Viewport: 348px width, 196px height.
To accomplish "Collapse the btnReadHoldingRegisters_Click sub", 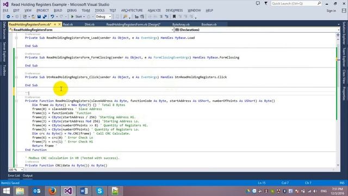I will click(x=16, y=77).
